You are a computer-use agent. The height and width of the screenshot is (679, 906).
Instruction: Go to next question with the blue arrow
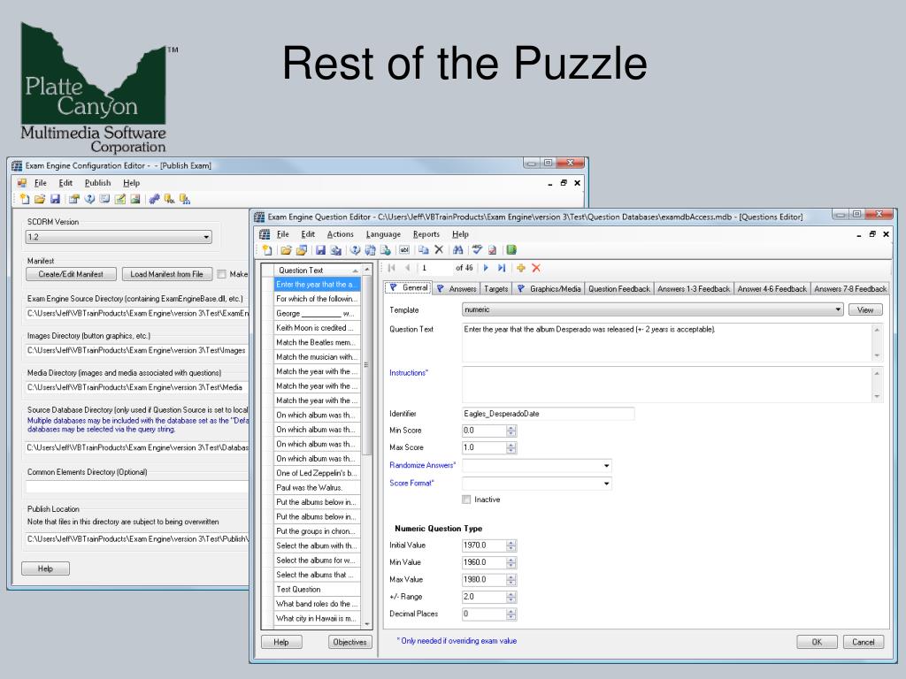point(486,268)
